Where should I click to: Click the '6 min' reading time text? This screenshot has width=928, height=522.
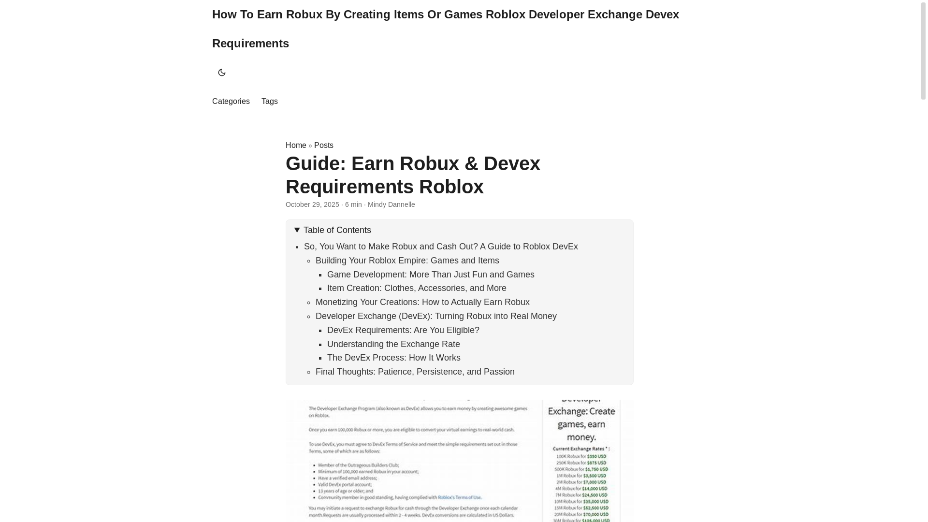coord(353,204)
